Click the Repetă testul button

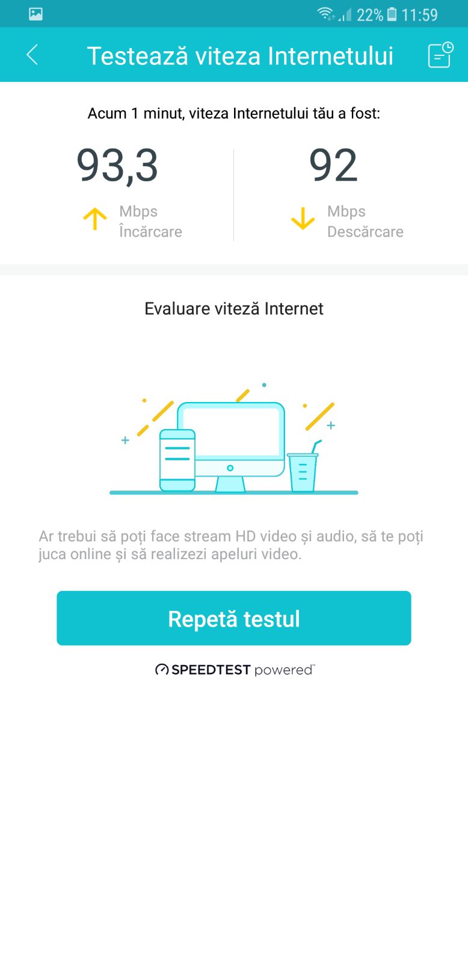coord(234,618)
